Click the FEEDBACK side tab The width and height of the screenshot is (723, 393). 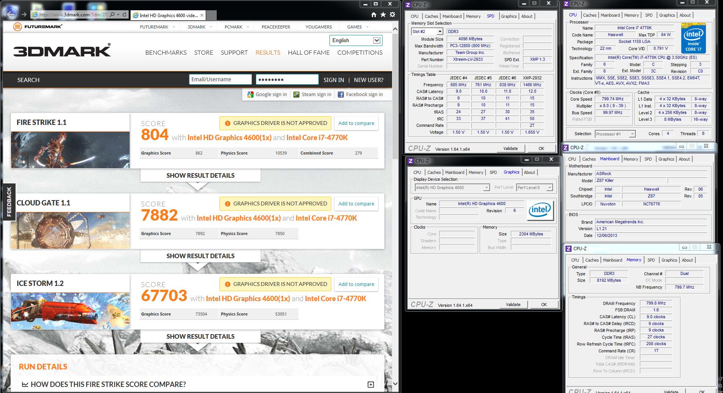coord(9,202)
